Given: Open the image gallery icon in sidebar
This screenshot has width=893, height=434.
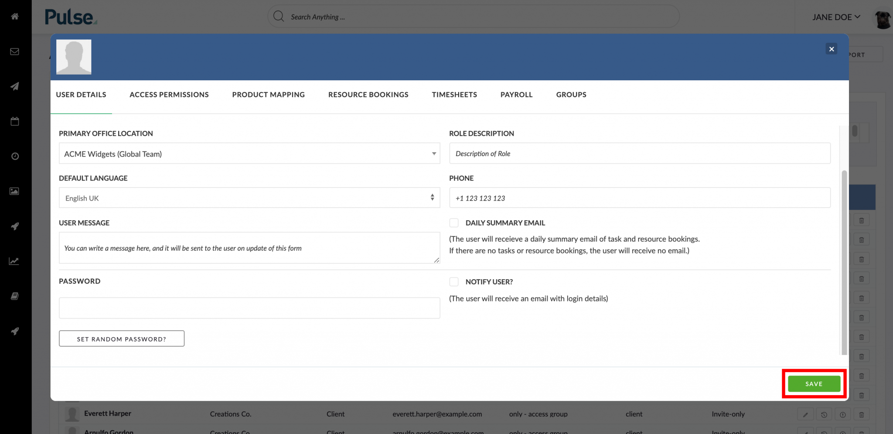Looking at the screenshot, I should tap(14, 191).
